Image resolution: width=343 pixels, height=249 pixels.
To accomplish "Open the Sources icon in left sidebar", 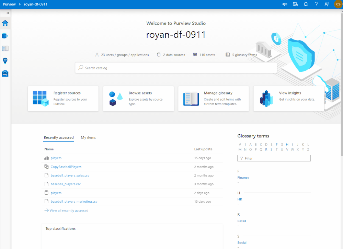I will pyautogui.click(x=5, y=36).
